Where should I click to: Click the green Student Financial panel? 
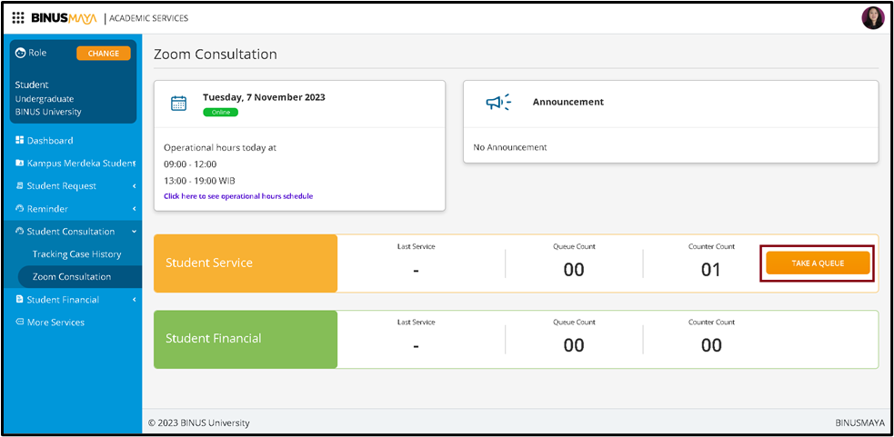coord(246,339)
